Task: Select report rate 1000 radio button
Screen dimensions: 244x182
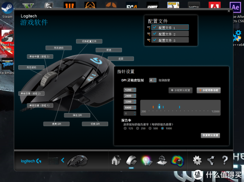Action: (x=162, y=128)
